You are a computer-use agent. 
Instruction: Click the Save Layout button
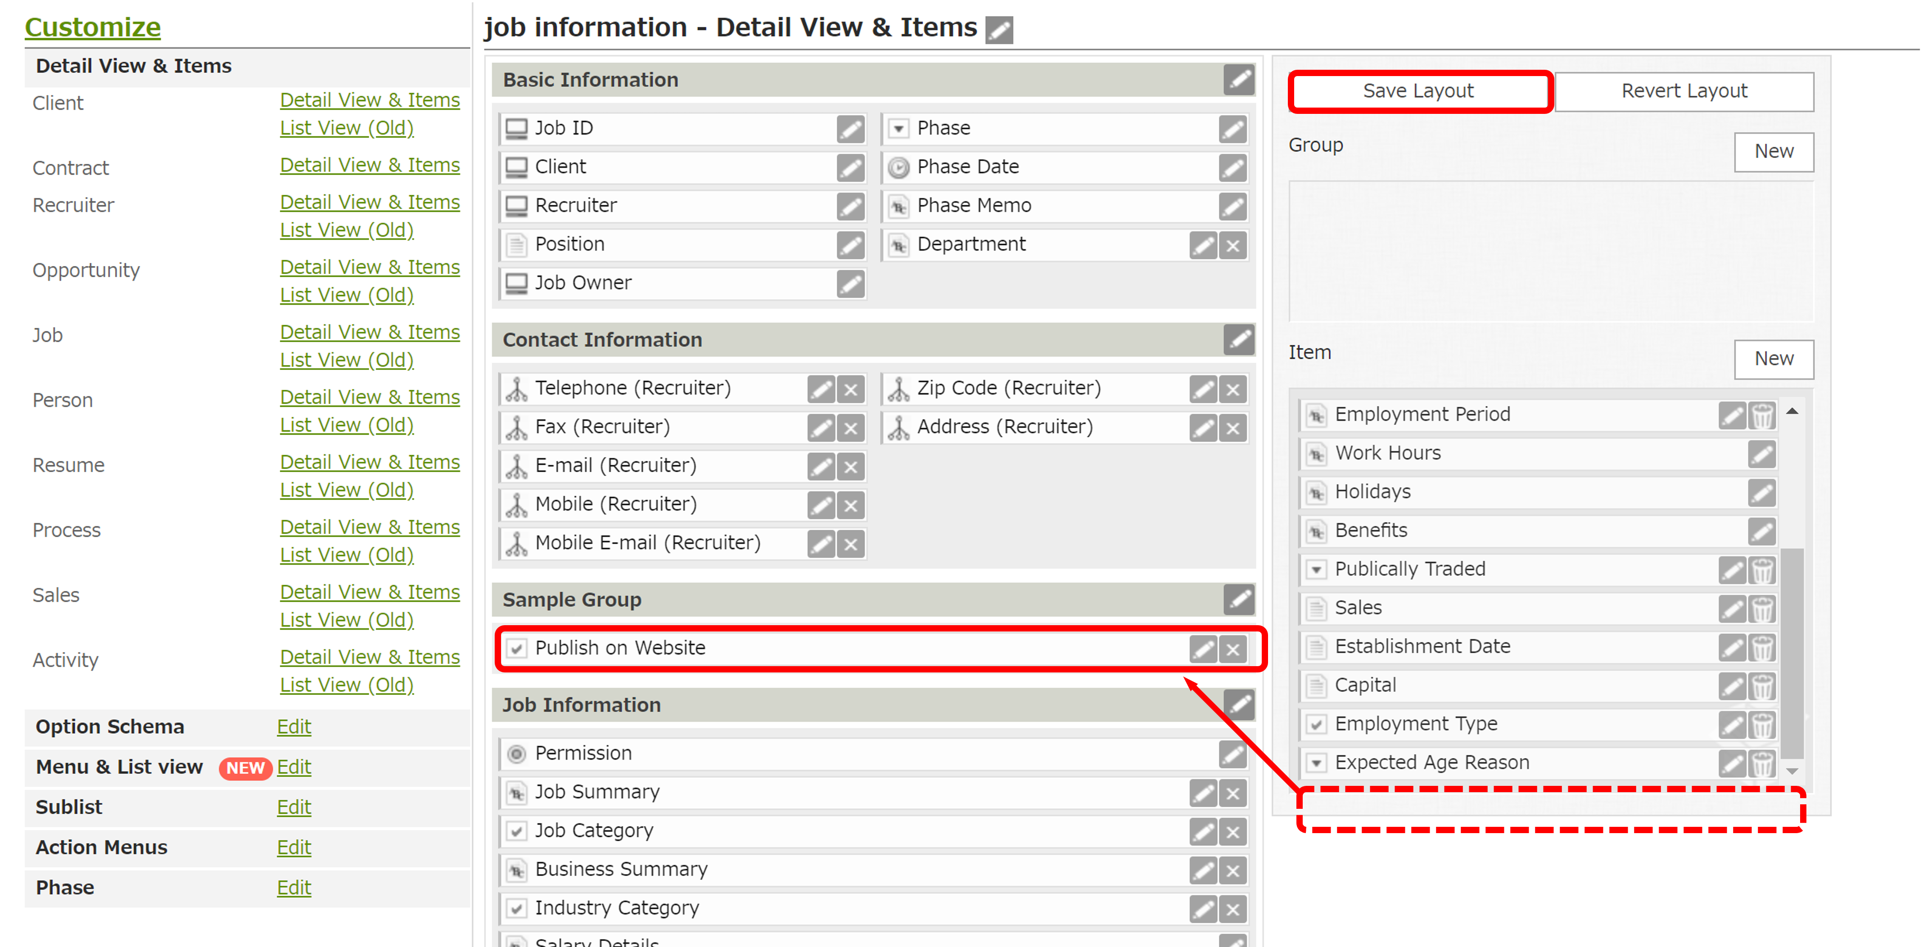(1418, 91)
